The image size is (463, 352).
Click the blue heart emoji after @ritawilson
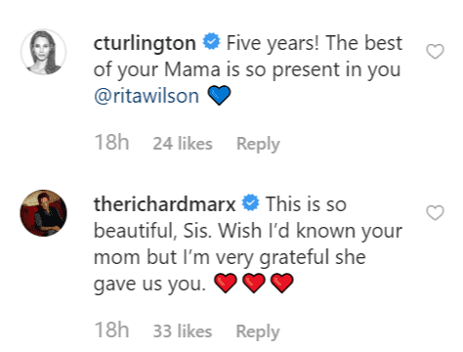219,95
